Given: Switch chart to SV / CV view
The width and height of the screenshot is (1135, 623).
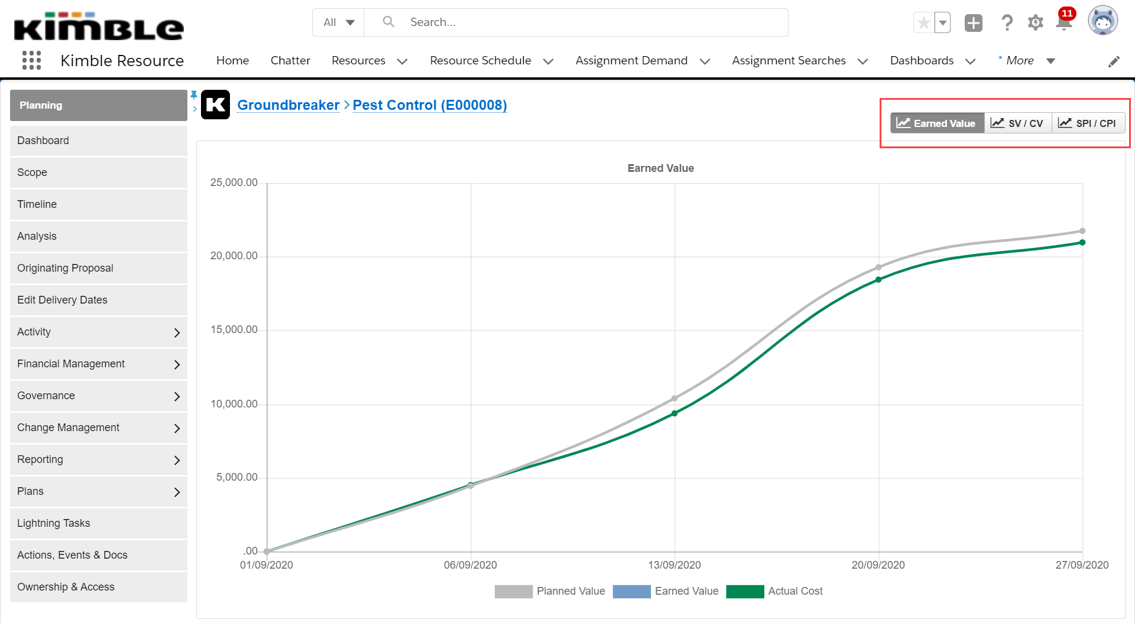Looking at the screenshot, I should click(x=1017, y=123).
